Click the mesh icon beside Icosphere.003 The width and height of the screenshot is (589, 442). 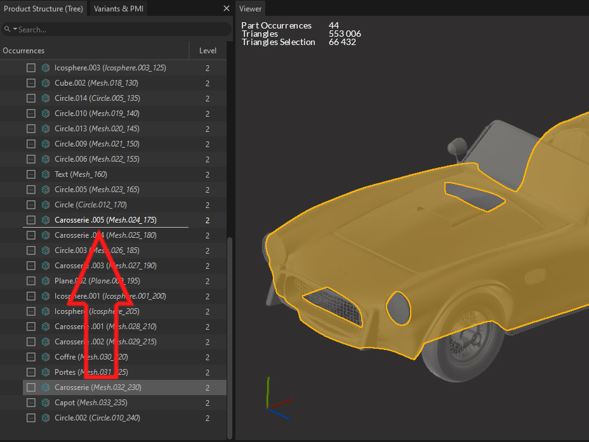pyautogui.click(x=46, y=68)
